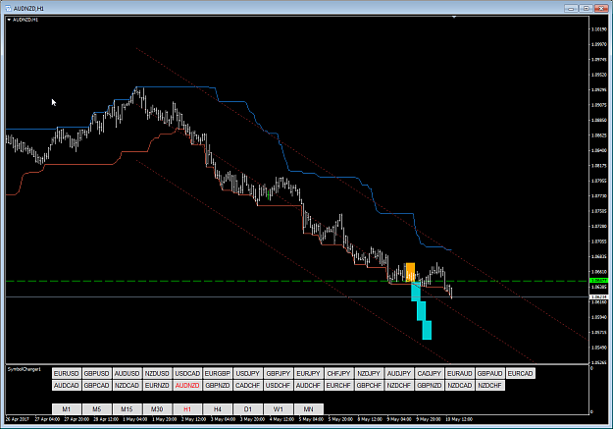Image resolution: width=613 pixels, height=429 pixels.
Task: Switch to the EURNZD pair
Action: click(157, 386)
